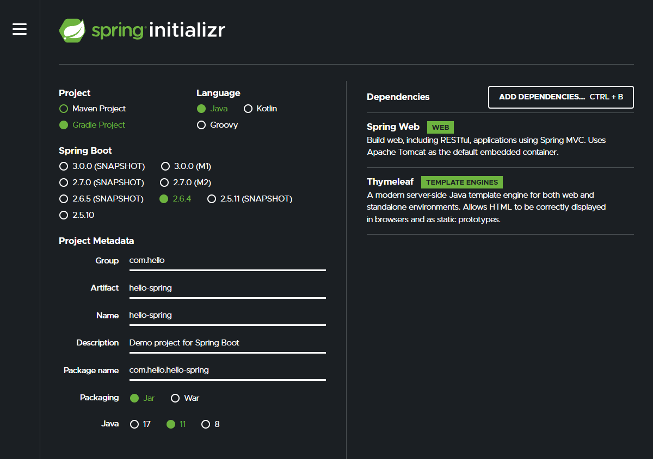Edit the Group field com.hello
The height and width of the screenshot is (459, 653).
tap(227, 261)
